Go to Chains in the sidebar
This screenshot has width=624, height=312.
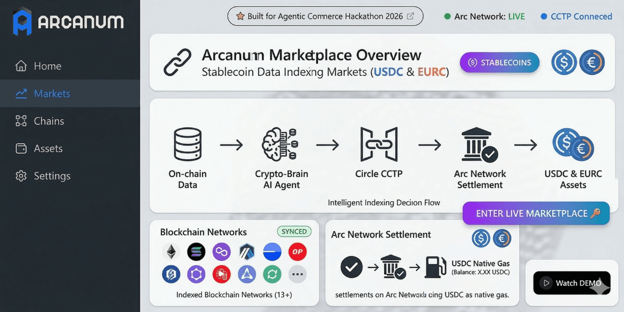[48, 121]
